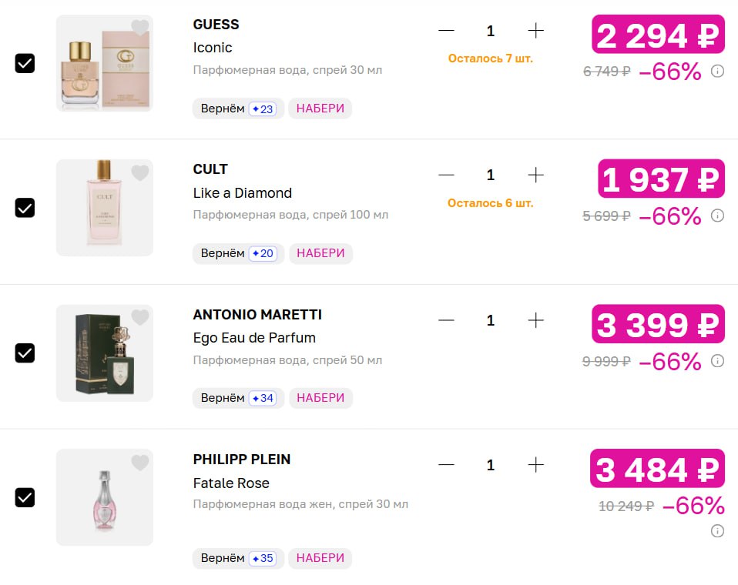
Task: Increase quantity of GUESS Iconic
Action: 535,31
